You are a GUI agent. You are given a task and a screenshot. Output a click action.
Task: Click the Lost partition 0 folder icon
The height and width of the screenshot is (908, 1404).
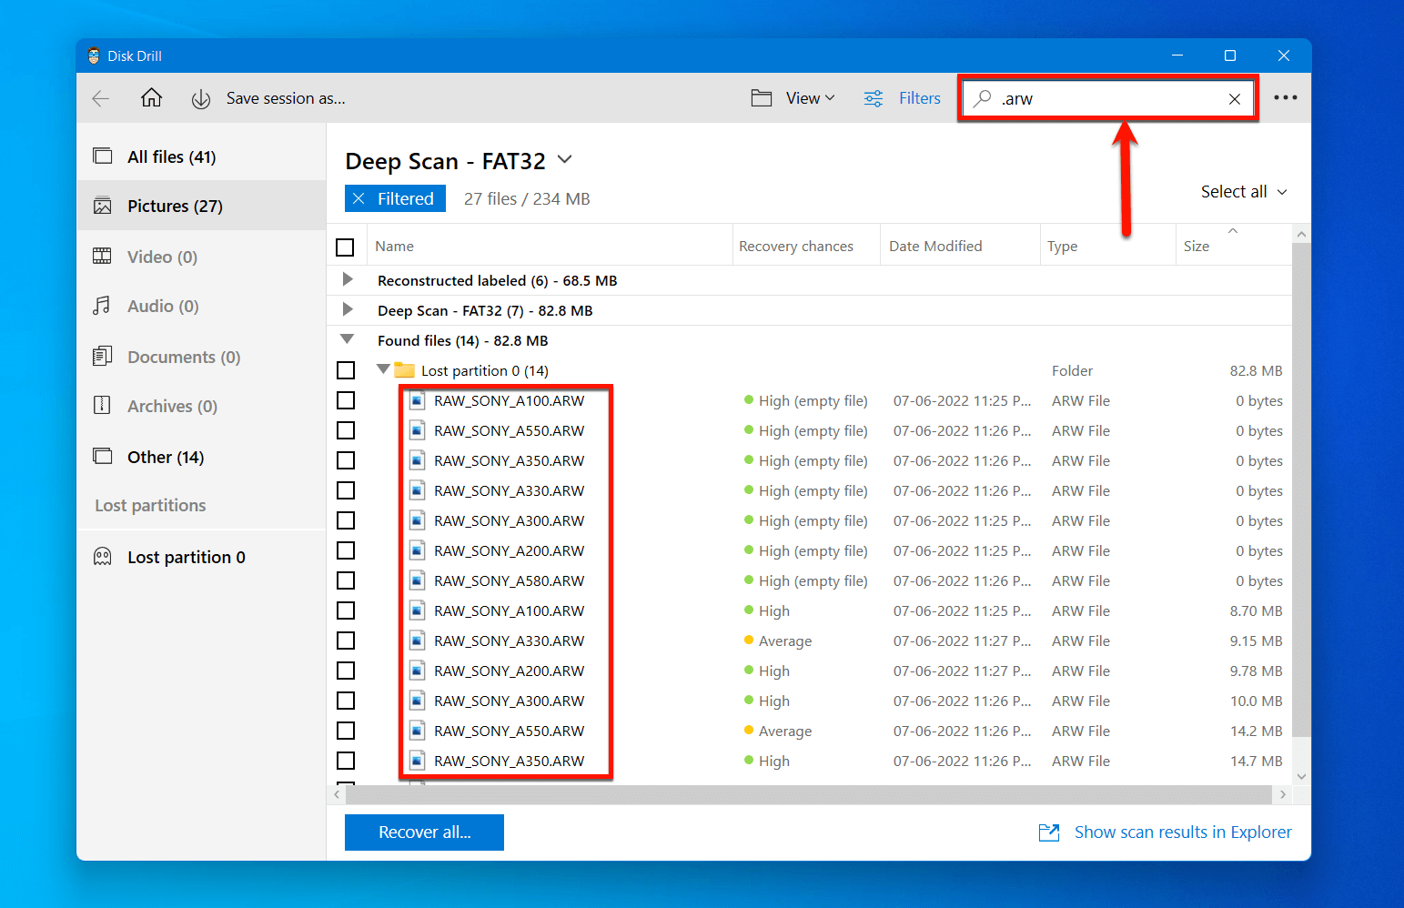pos(404,370)
